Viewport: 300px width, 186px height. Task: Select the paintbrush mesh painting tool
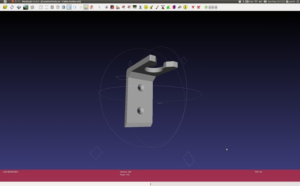[157, 7]
